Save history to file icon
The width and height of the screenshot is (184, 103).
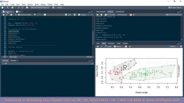[x=101, y=15]
